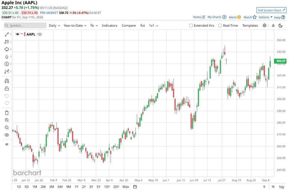Open the calendar date range picker
289x192 pixels.
click(x=135, y=187)
